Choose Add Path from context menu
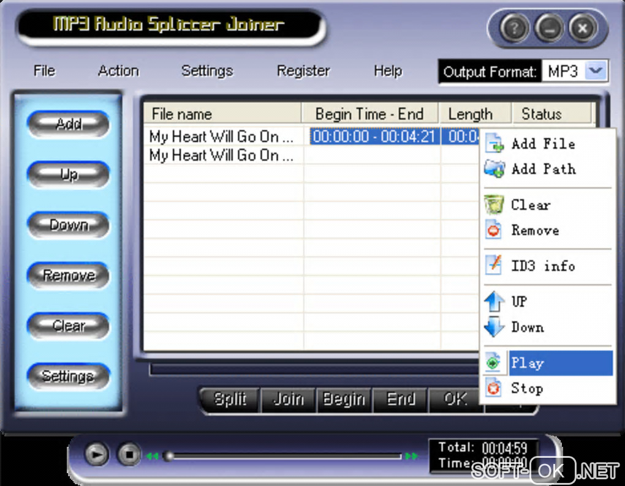The image size is (625, 486). point(548,169)
